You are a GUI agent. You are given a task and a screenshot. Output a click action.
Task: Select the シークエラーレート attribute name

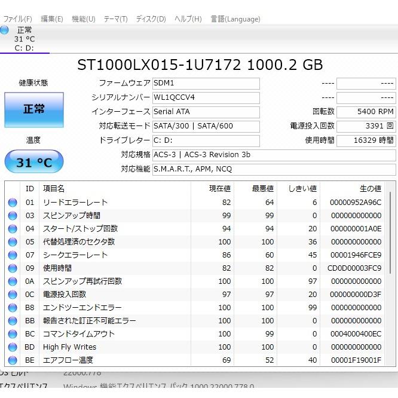click(75, 255)
